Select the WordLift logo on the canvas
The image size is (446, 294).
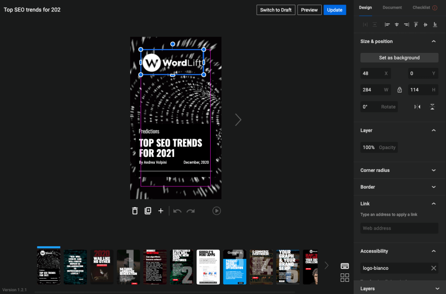point(172,62)
